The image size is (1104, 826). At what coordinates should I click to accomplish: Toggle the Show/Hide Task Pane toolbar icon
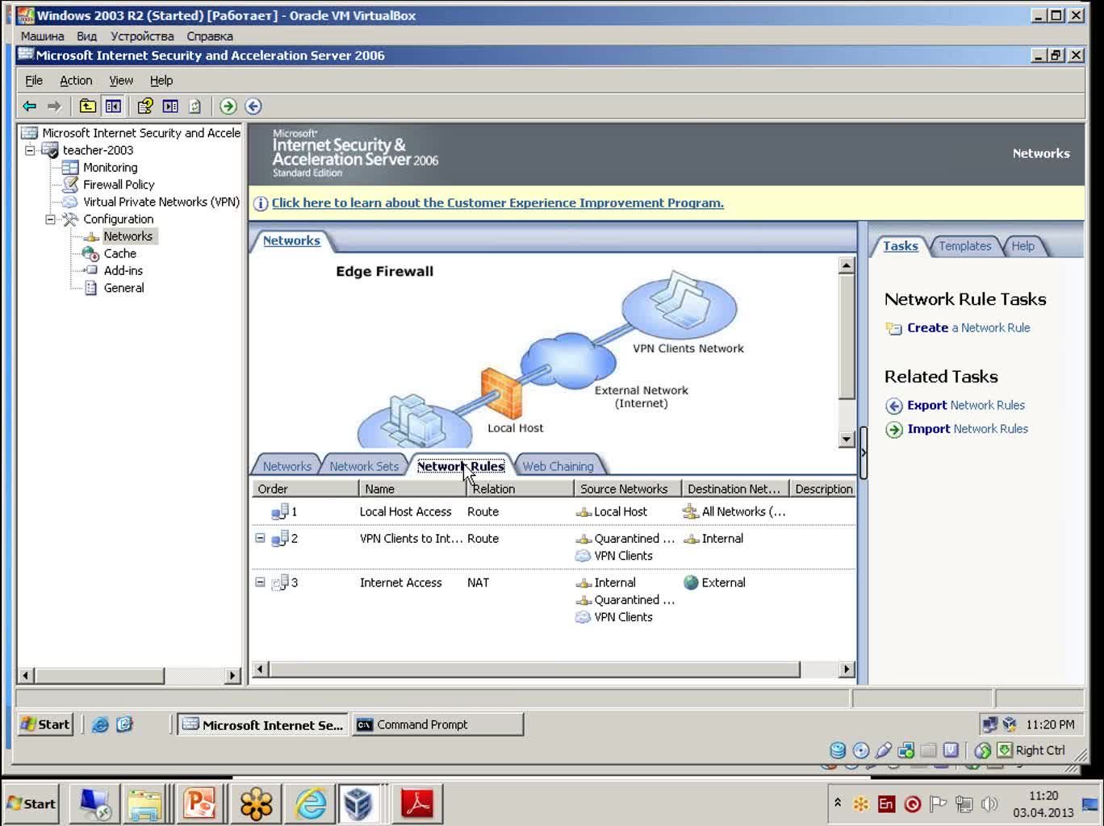170,106
